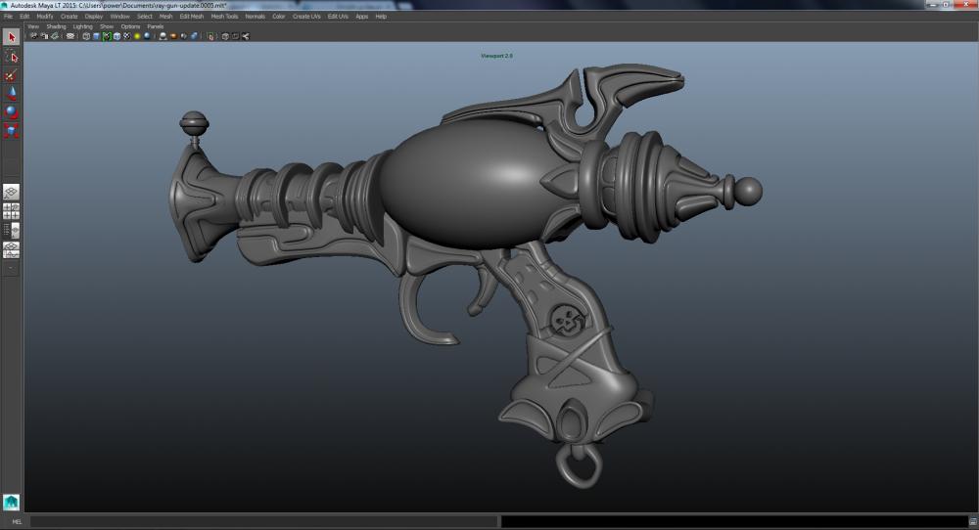Select the arrow Select tool

pyautogui.click(x=11, y=37)
